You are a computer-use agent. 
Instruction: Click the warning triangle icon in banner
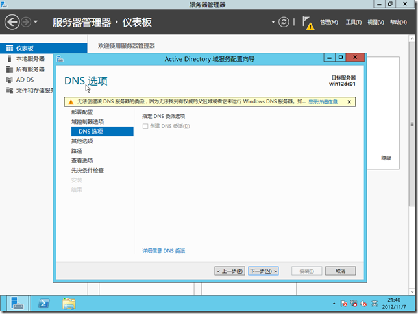(x=71, y=102)
